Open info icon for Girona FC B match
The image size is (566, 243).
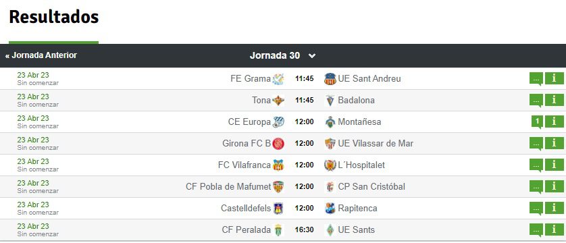pyautogui.click(x=554, y=143)
